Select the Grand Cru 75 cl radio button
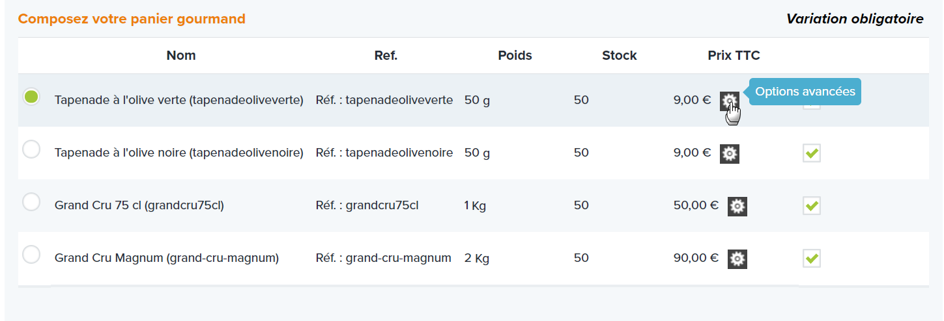This screenshot has width=944, height=321. pyautogui.click(x=31, y=202)
